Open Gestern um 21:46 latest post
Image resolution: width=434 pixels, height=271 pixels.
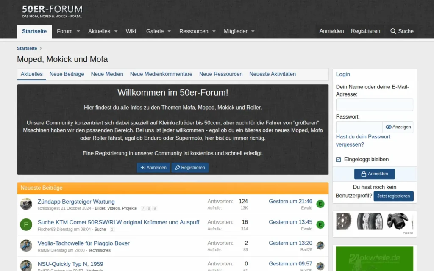pos(290,201)
